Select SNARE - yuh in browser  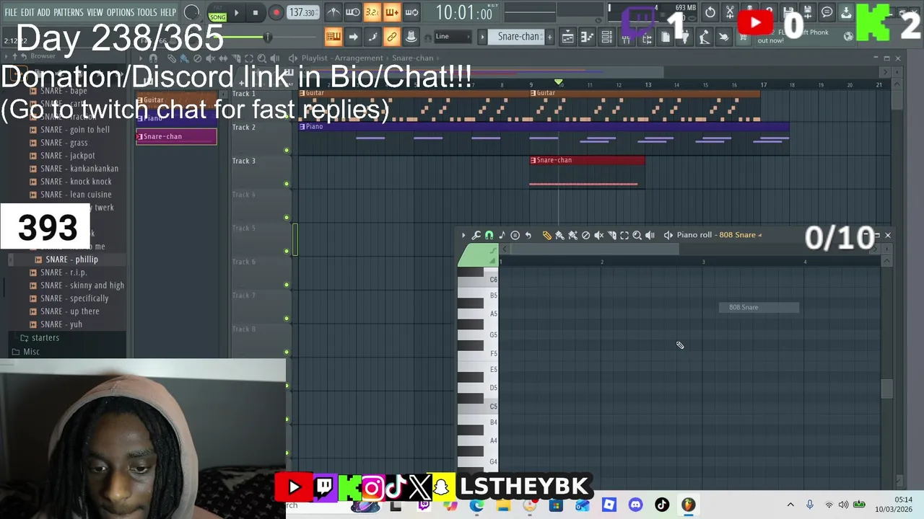point(61,324)
